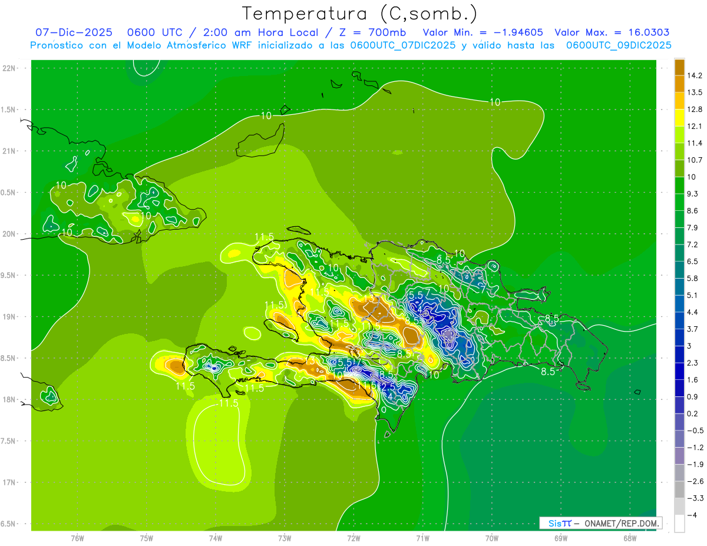Open the ONAMET/REP.DOM. logo label

[x=601, y=523]
